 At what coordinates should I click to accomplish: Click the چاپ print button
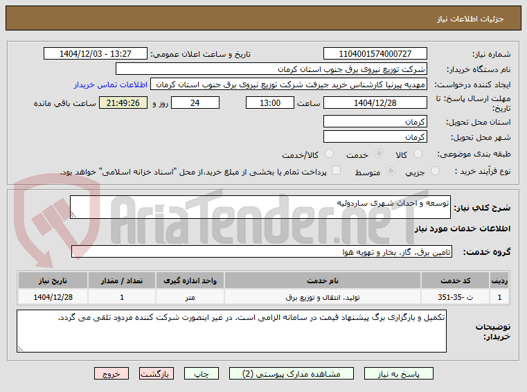click(202, 373)
